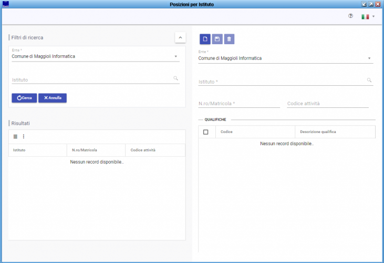Click the new record document icon
This screenshot has width=384, height=263.
coord(205,39)
